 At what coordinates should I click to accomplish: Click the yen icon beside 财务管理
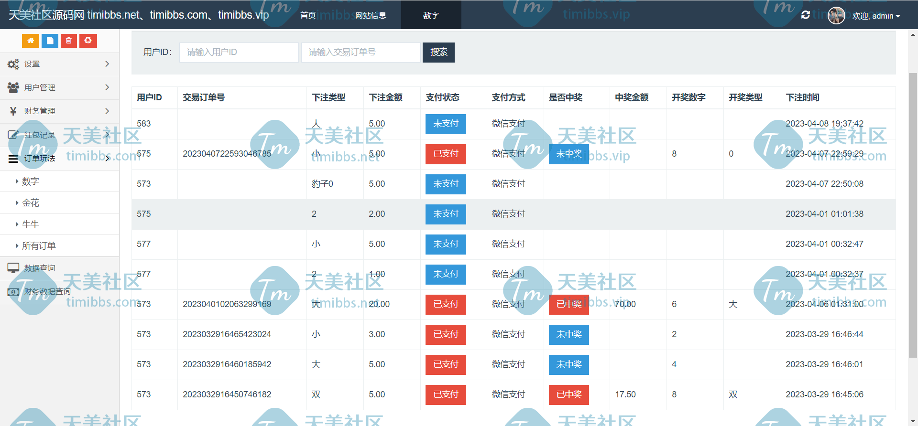click(x=13, y=111)
